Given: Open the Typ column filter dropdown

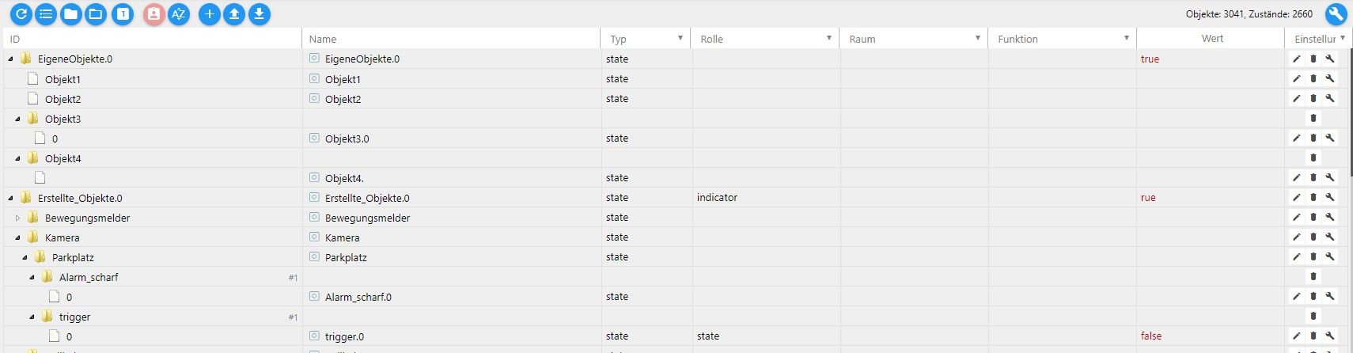Looking at the screenshot, I should pos(680,38).
